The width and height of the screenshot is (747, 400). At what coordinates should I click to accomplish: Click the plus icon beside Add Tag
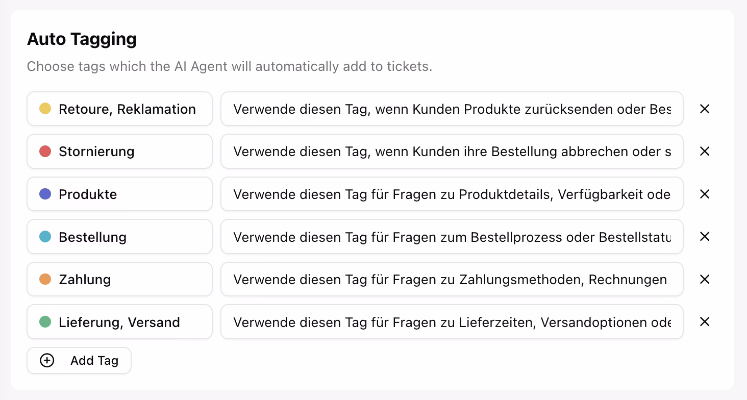click(47, 361)
